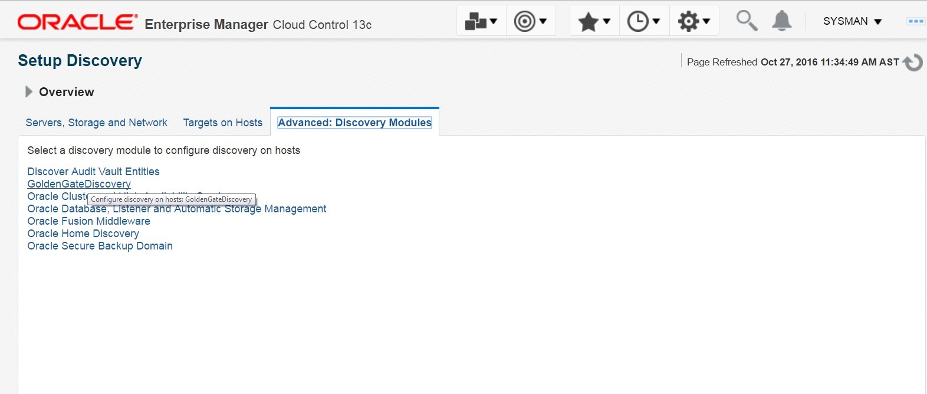This screenshot has height=394, width=927.
Task: Switch to Servers, Storage and Network tab
Action: [x=96, y=123]
